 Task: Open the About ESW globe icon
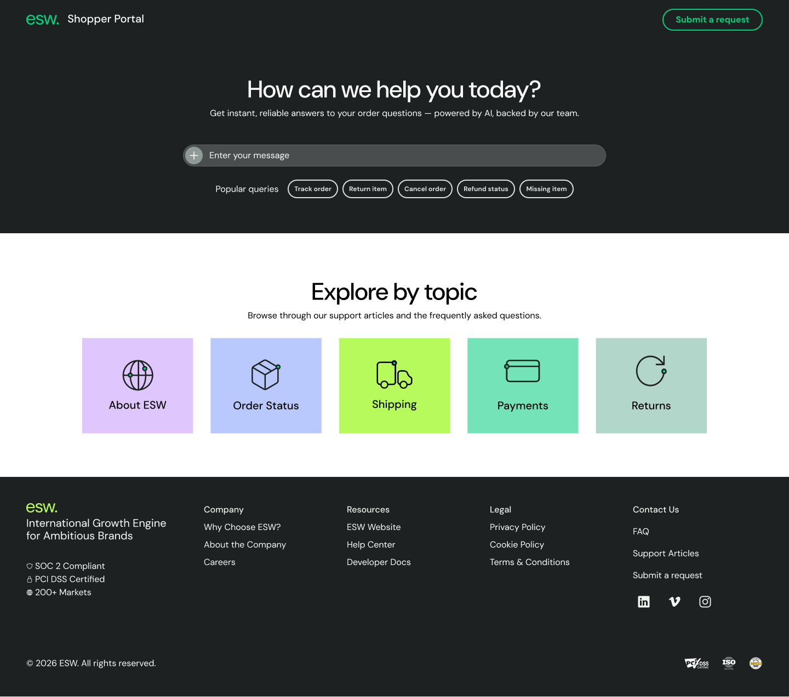point(138,375)
